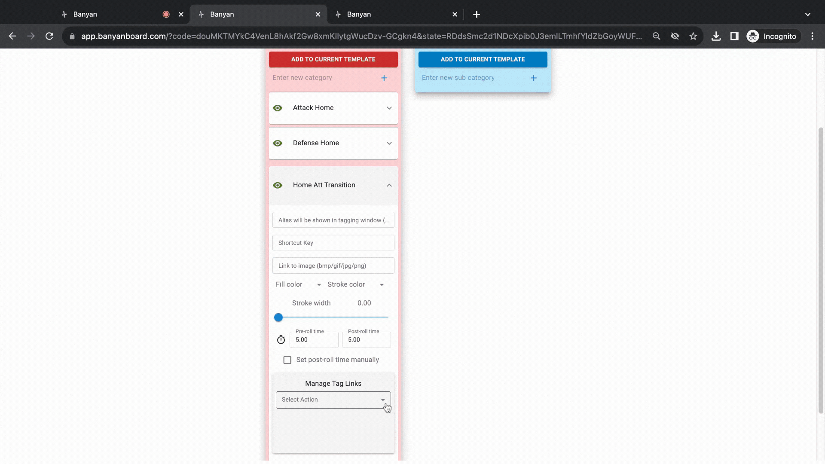This screenshot has height=464, width=825.
Task: Switch to the first Banyan tab
Action: 121,14
